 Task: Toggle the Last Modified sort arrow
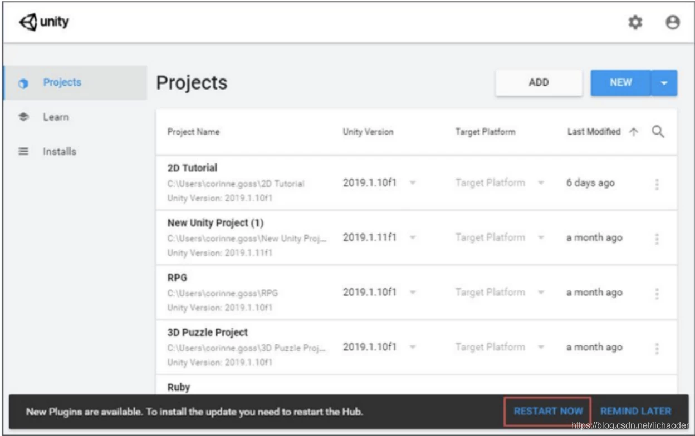[x=633, y=132]
